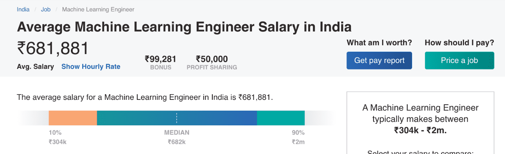Click the MEDIAN label under the bar
Image resolution: width=505 pixels, height=154 pixels.
[x=177, y=133]
